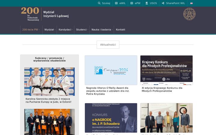Screen dimensions: 216x135
Task: Click the eWIL grid icon
Action: pos(116,3)
